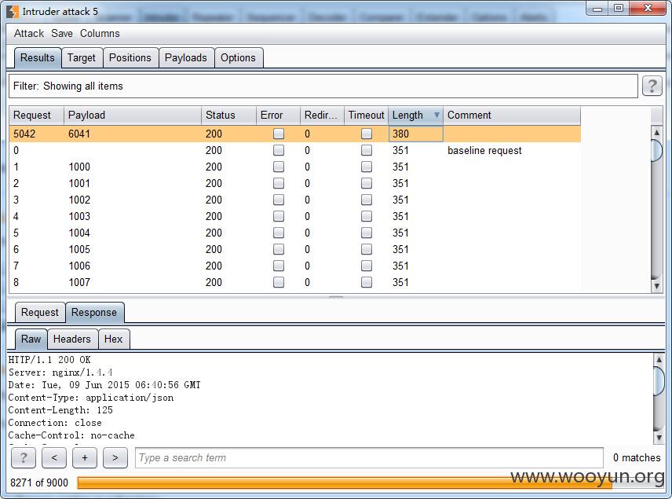Click the HTTP/1.1 200 OK line
Screen dimensions: 672x499
click(x=49, y=360)
